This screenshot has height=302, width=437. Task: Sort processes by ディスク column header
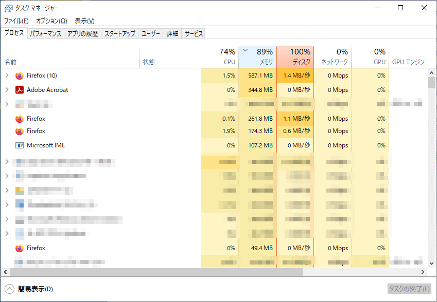[295, 56]
